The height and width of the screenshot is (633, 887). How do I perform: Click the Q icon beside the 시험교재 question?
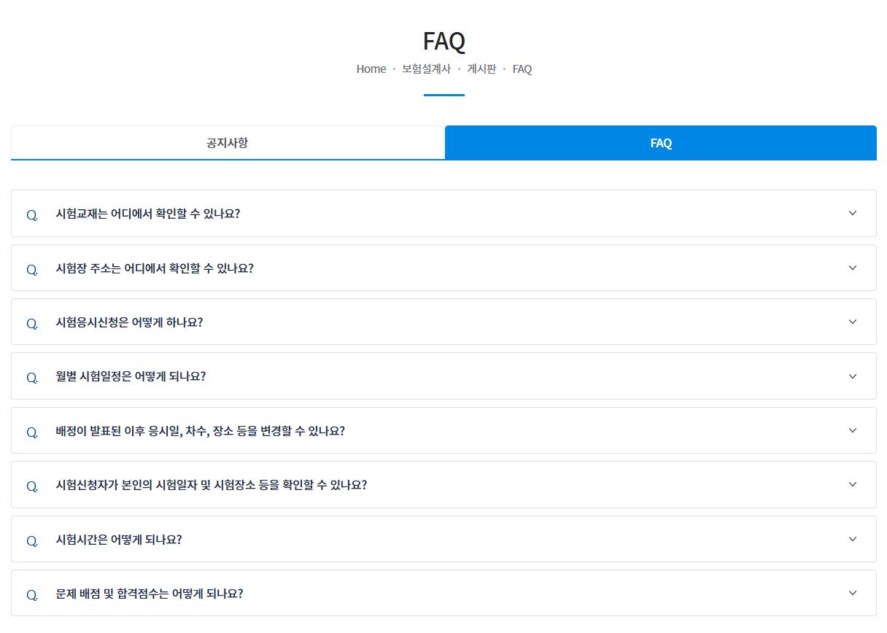[31, 214]
